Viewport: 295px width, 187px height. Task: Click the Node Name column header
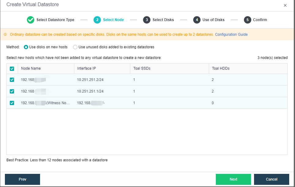(x=30, y=68)
